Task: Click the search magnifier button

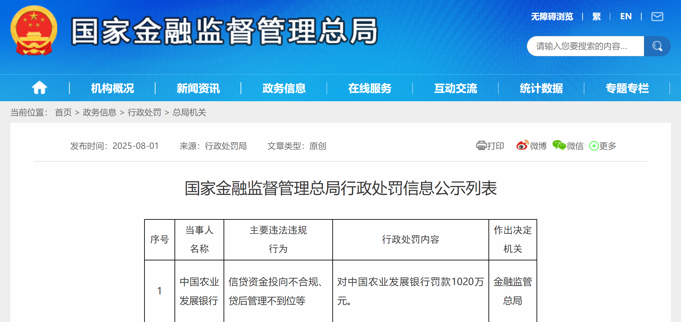Action: coord(657,46)
